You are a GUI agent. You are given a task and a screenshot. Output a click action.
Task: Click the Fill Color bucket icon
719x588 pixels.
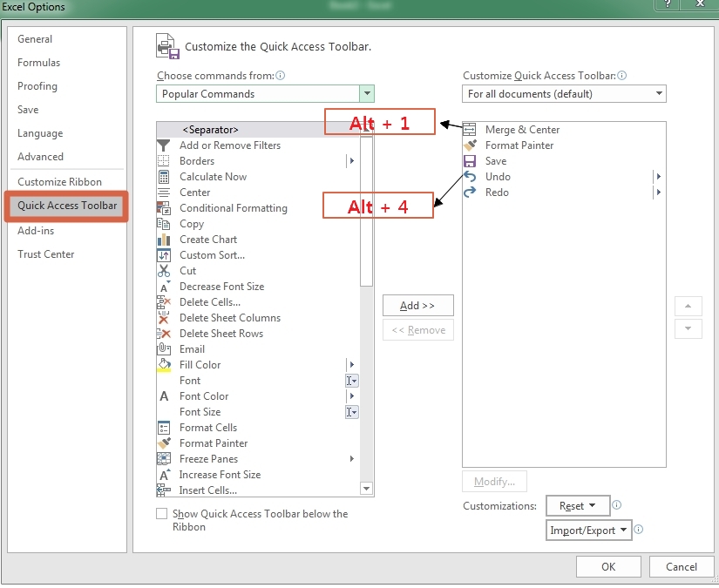tap(163, 365)
